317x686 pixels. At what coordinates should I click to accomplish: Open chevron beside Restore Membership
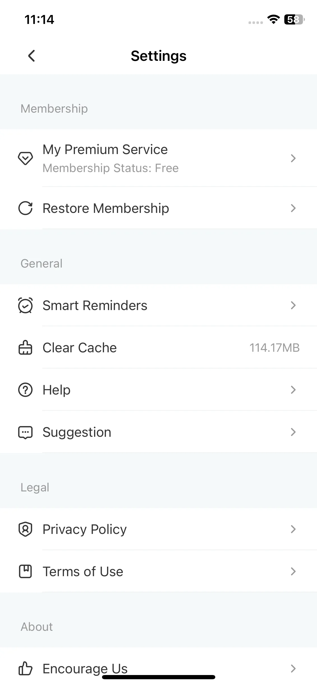pos(293,208)
